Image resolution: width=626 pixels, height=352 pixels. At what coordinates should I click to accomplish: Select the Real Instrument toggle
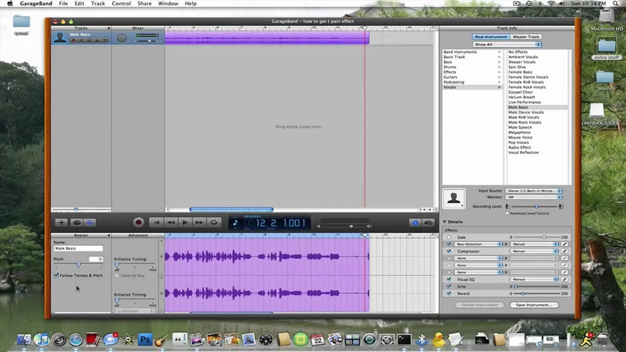click(x=491, y=37)
